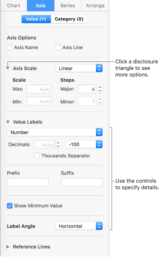Screen dimensions: 161x257
Task: Open the Chart tab
Action: (14, 5)
